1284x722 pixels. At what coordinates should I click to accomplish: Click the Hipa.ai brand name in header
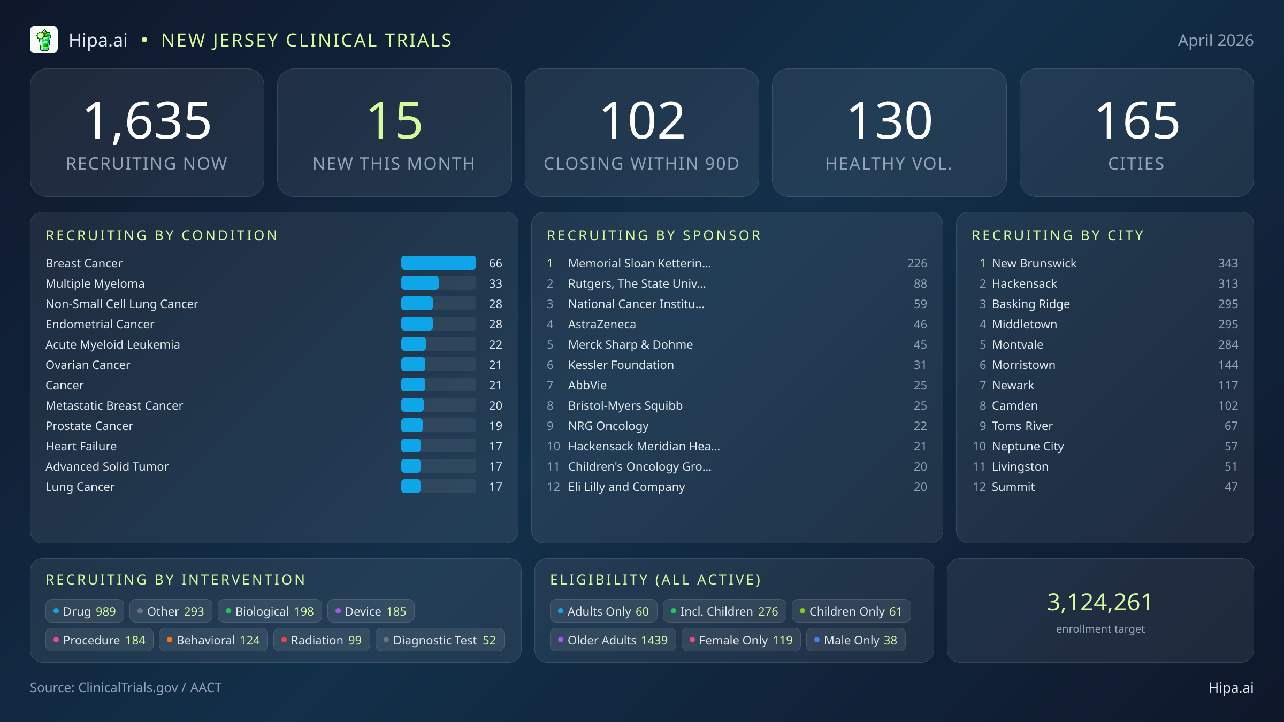point(98,40)
